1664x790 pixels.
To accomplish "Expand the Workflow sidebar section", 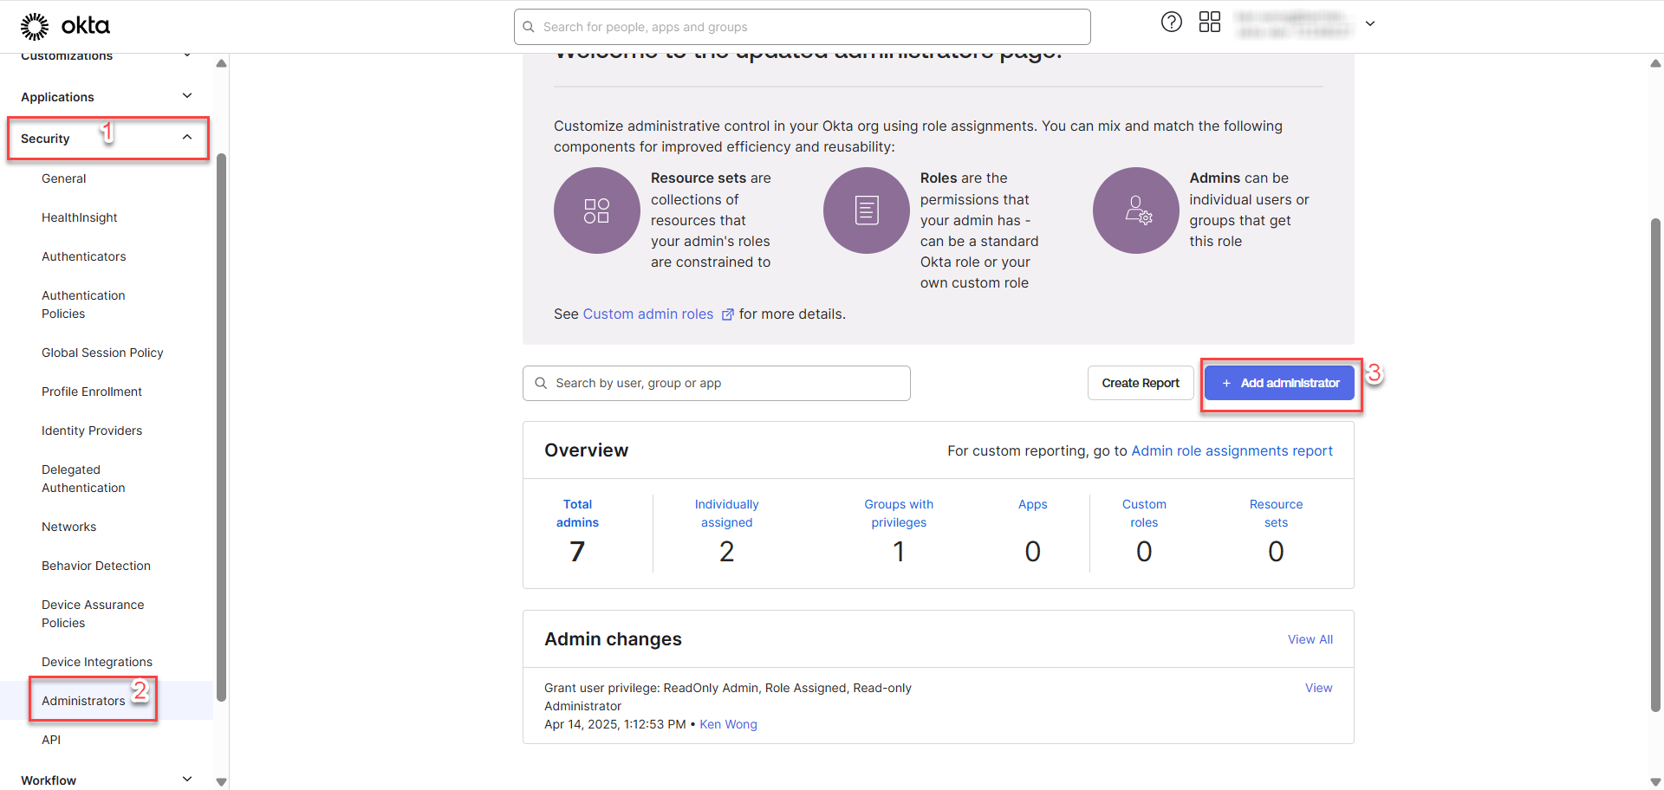I will [187, 780].
